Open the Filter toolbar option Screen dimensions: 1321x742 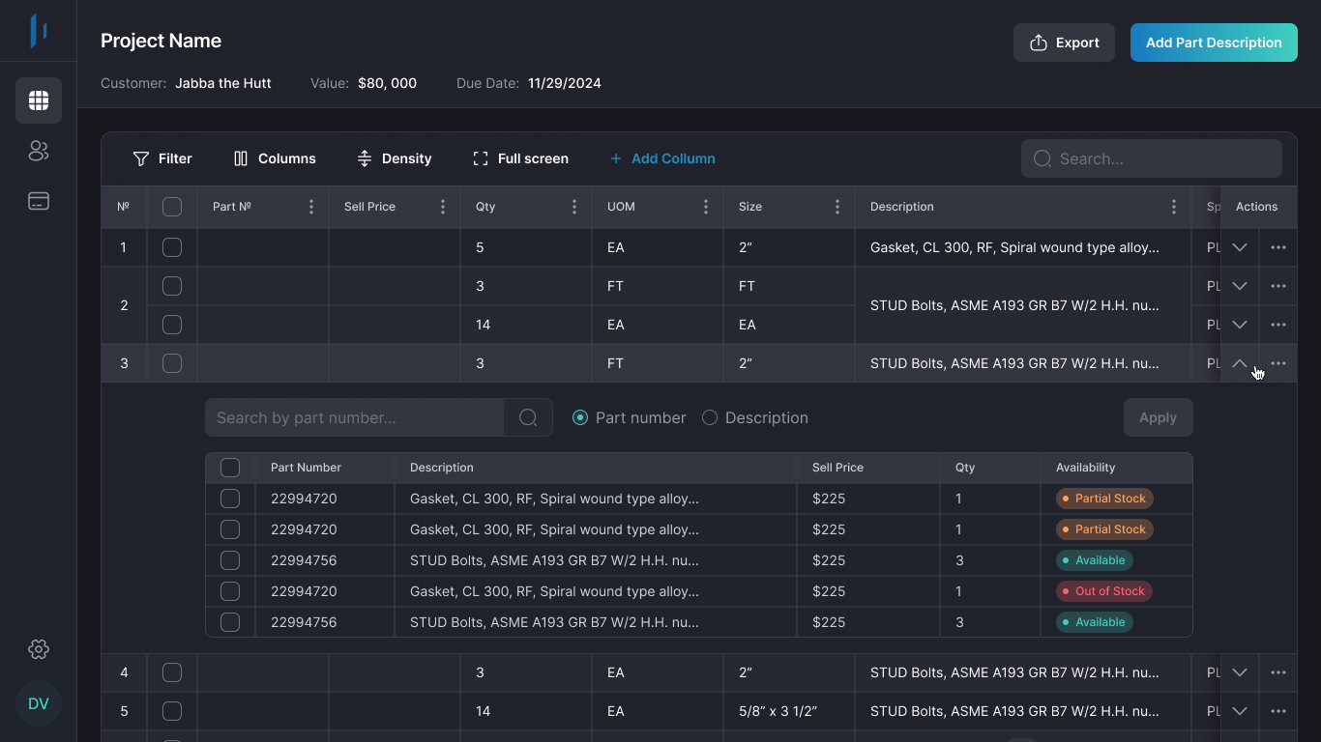(x=162, y=158)
